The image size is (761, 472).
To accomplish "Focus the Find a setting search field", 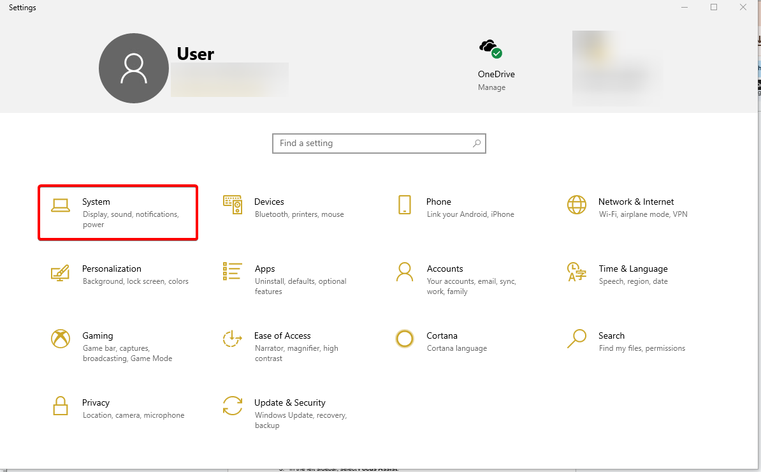I will click(379, 144).
